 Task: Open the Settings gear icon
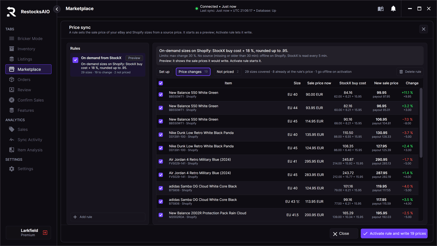(x=12, y=169)
